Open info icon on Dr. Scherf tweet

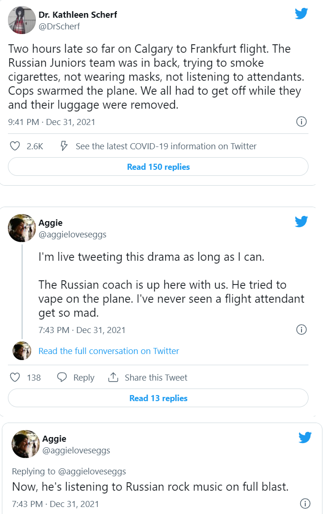point(302,122)
